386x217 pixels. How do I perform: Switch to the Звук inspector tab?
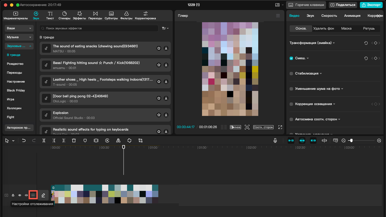[310, 16]
